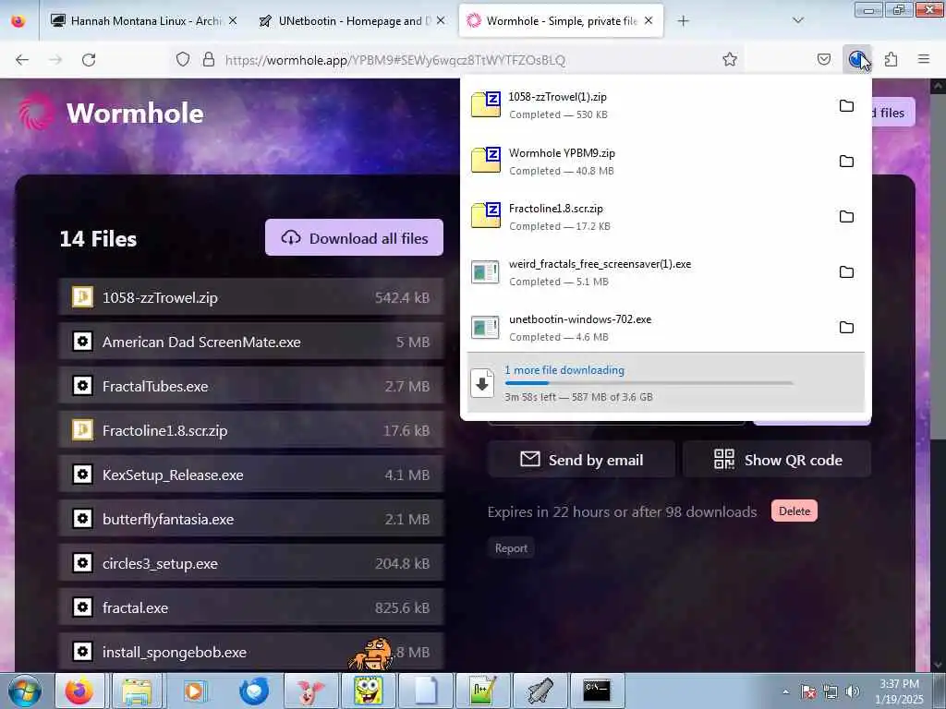Open the SpongeBob taskbar application
This screenshot has width=946, height=709.
pyautogui.click(x=368, y=691)
